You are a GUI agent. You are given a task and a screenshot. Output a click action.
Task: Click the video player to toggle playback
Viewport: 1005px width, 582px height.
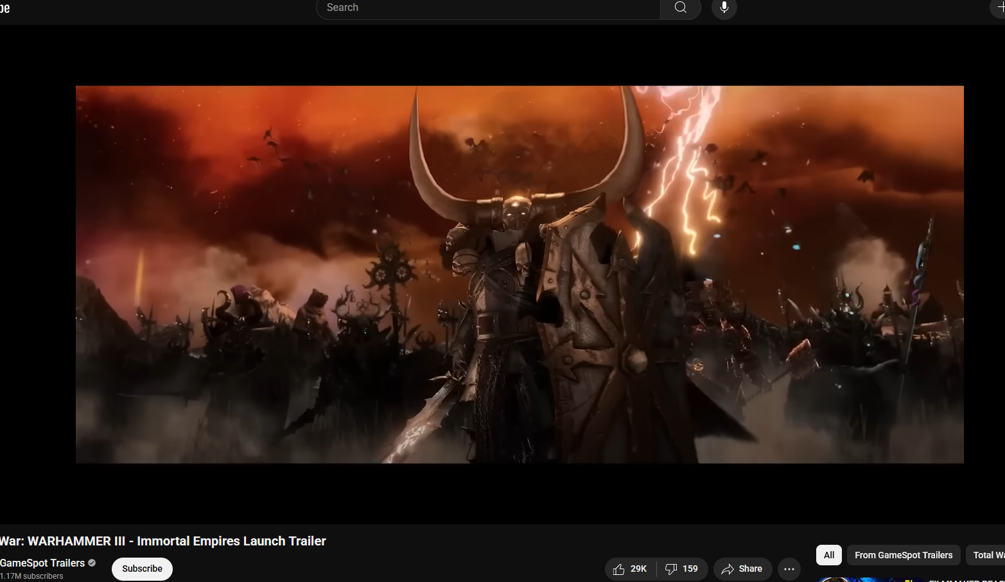click(519, 274)
